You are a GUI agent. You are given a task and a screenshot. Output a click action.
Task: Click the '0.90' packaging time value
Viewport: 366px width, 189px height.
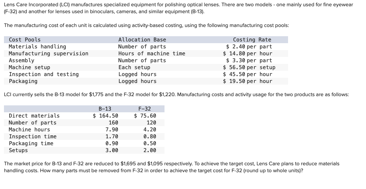click(x=112, y=143)
